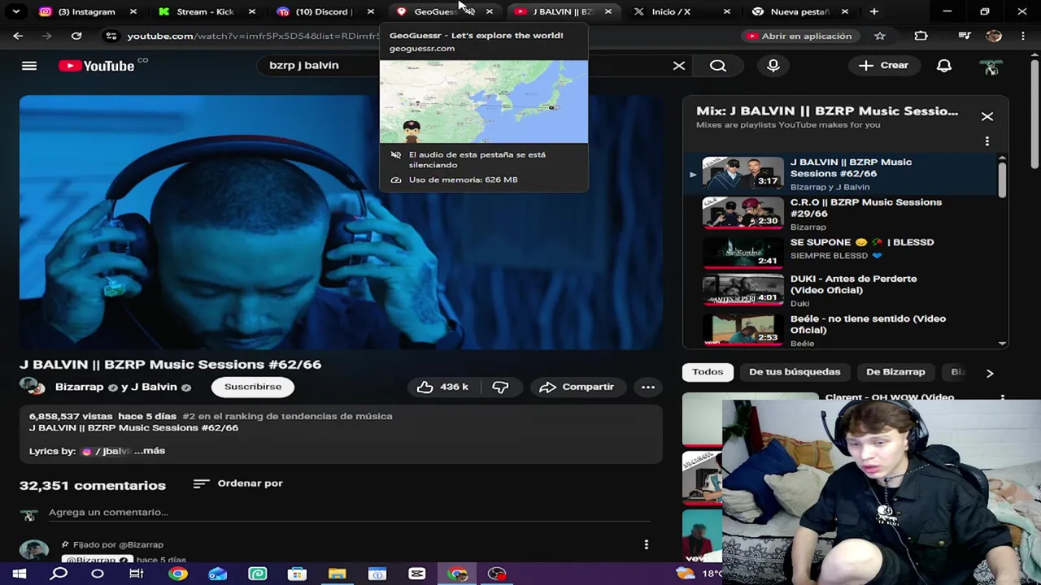Open pinned comment options menu
1041x585 pixels.
click(647, 544)
